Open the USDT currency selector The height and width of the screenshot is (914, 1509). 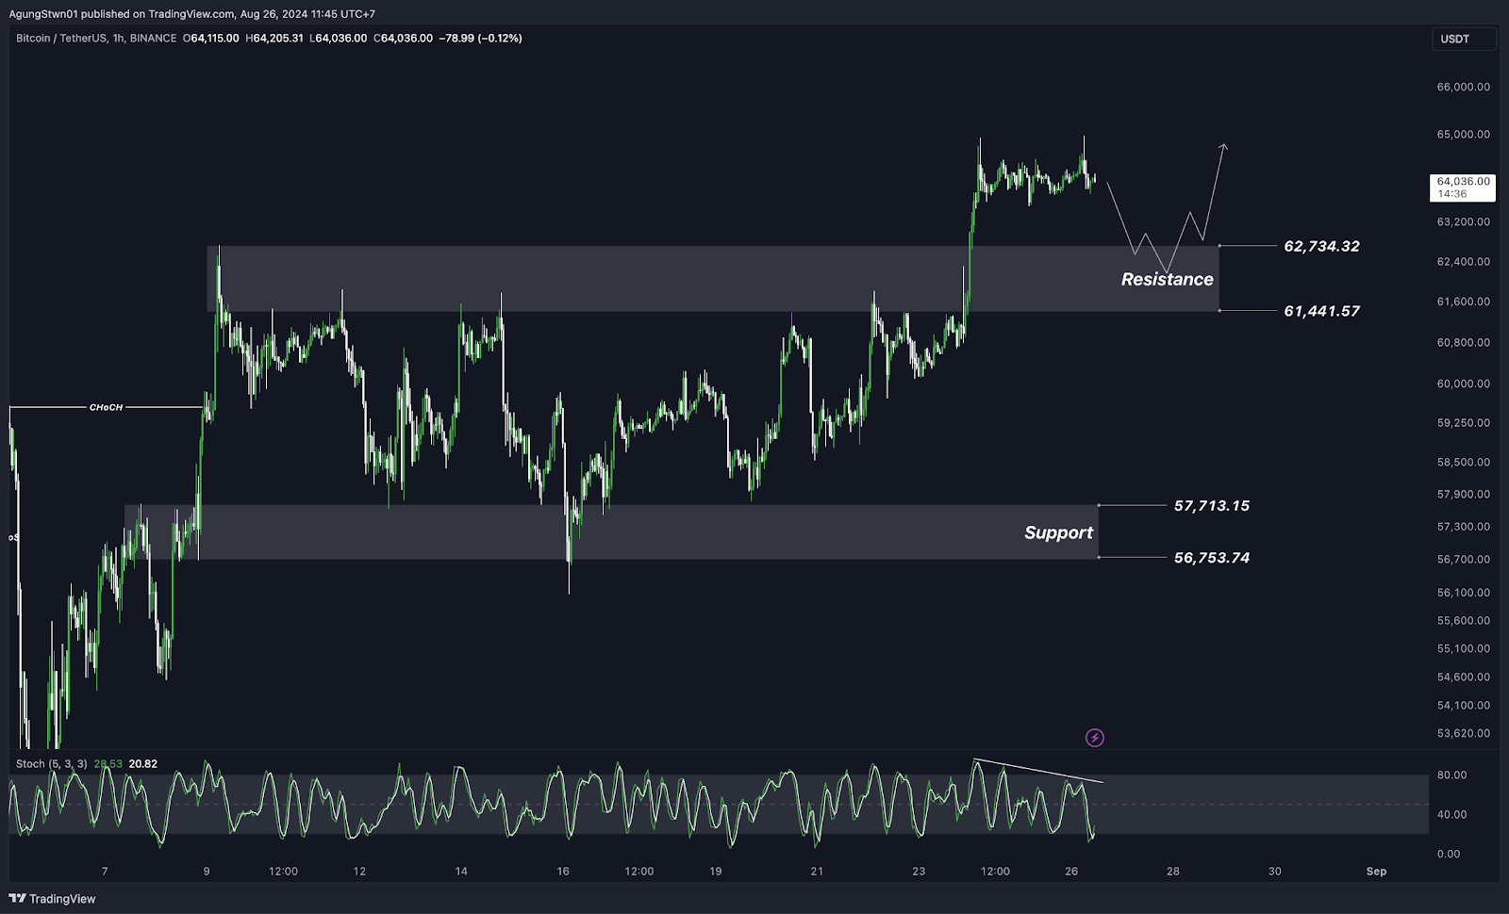pyautogui.click(x=1464, y=39)
